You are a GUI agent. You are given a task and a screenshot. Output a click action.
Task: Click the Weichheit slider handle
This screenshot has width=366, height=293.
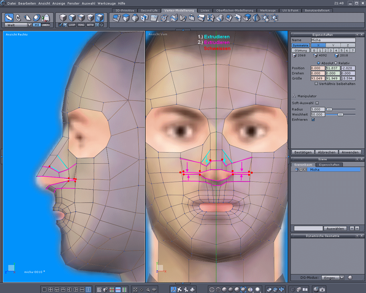[340, 114]
